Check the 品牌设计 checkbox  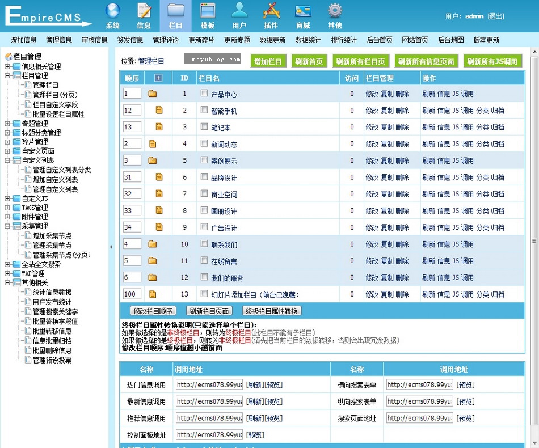click(204, 176)
